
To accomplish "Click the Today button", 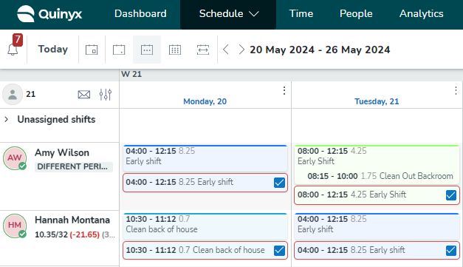I will pos(53,49).
